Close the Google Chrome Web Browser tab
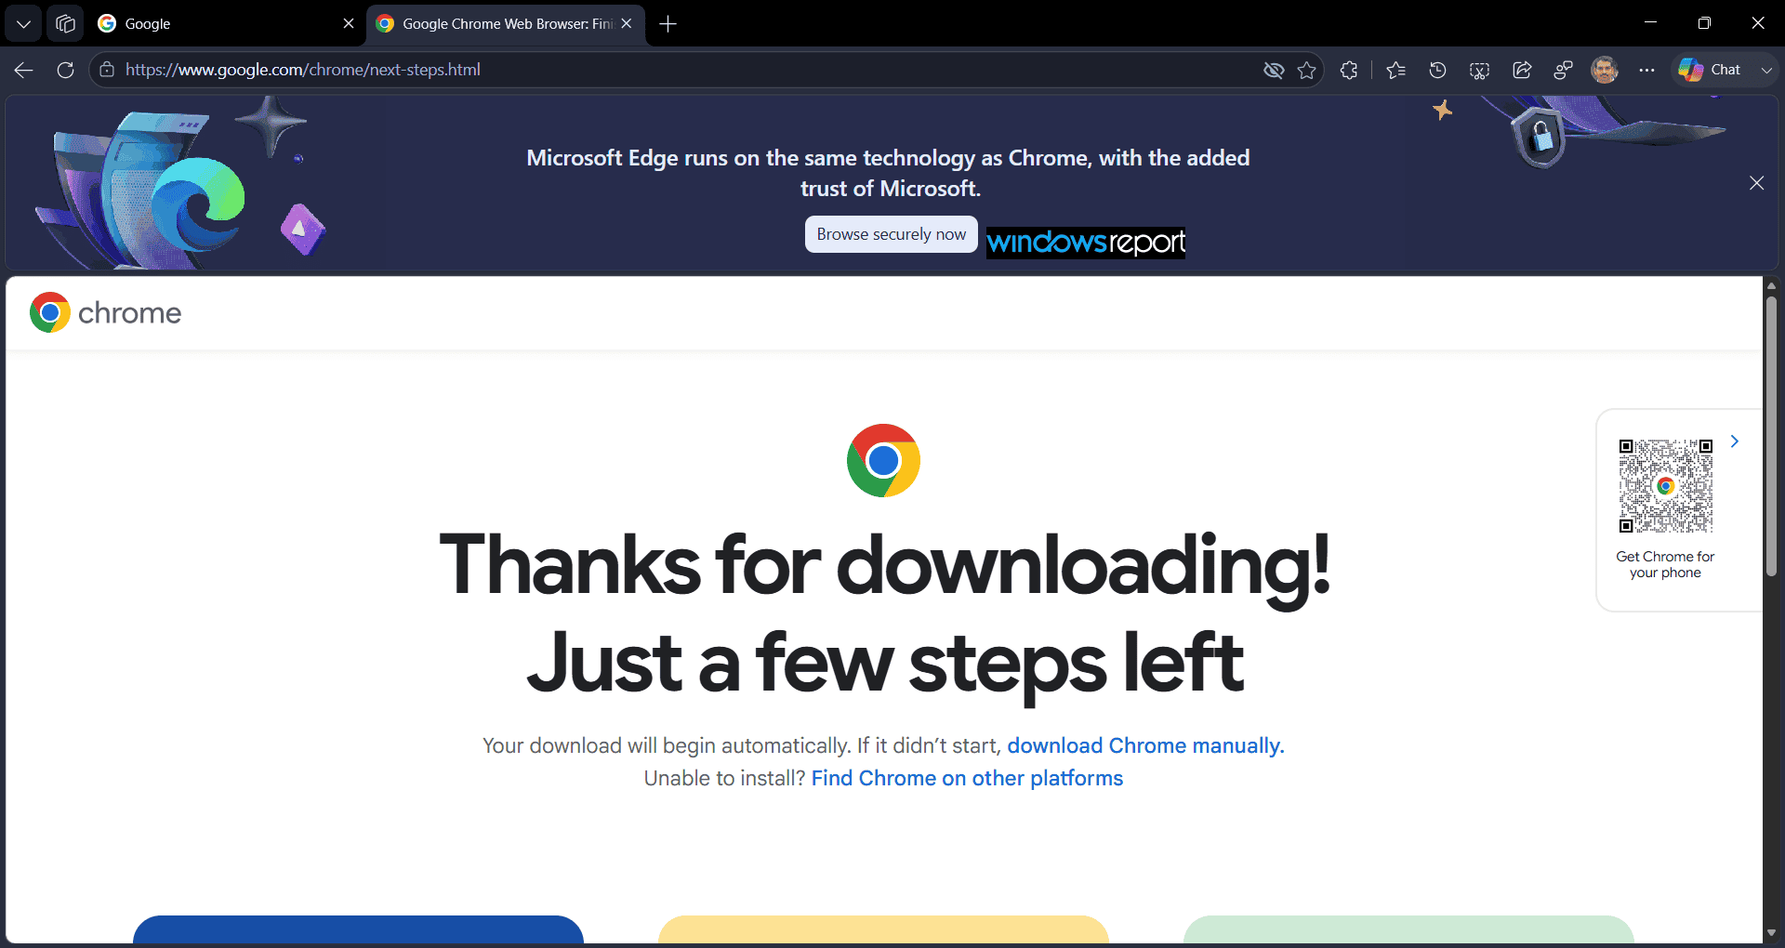This screenshot has height=948, width=1785. click(627, 23)
